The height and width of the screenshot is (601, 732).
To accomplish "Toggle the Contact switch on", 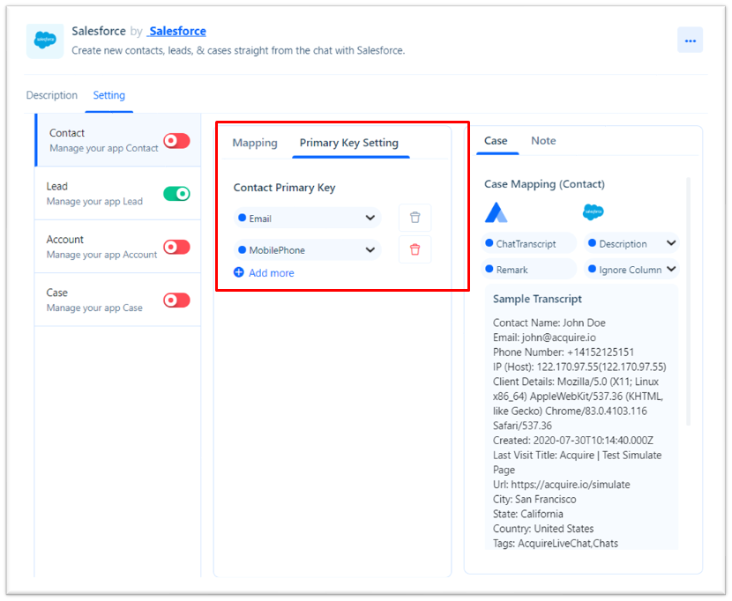I will 176,140.
